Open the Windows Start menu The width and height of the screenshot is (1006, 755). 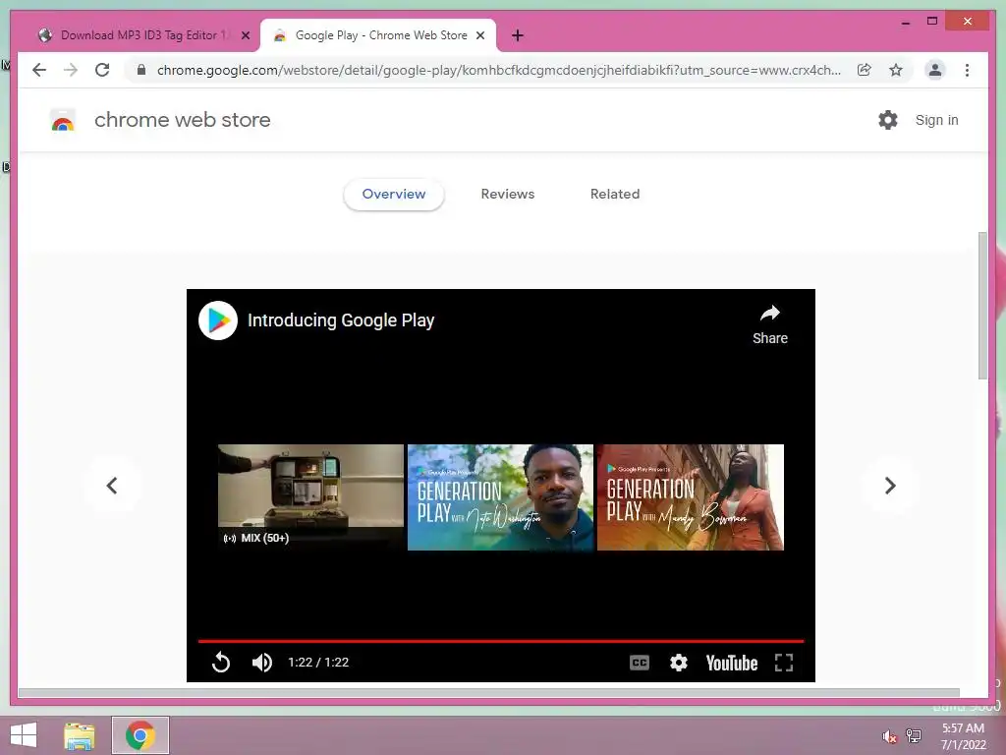click(24, 735)
